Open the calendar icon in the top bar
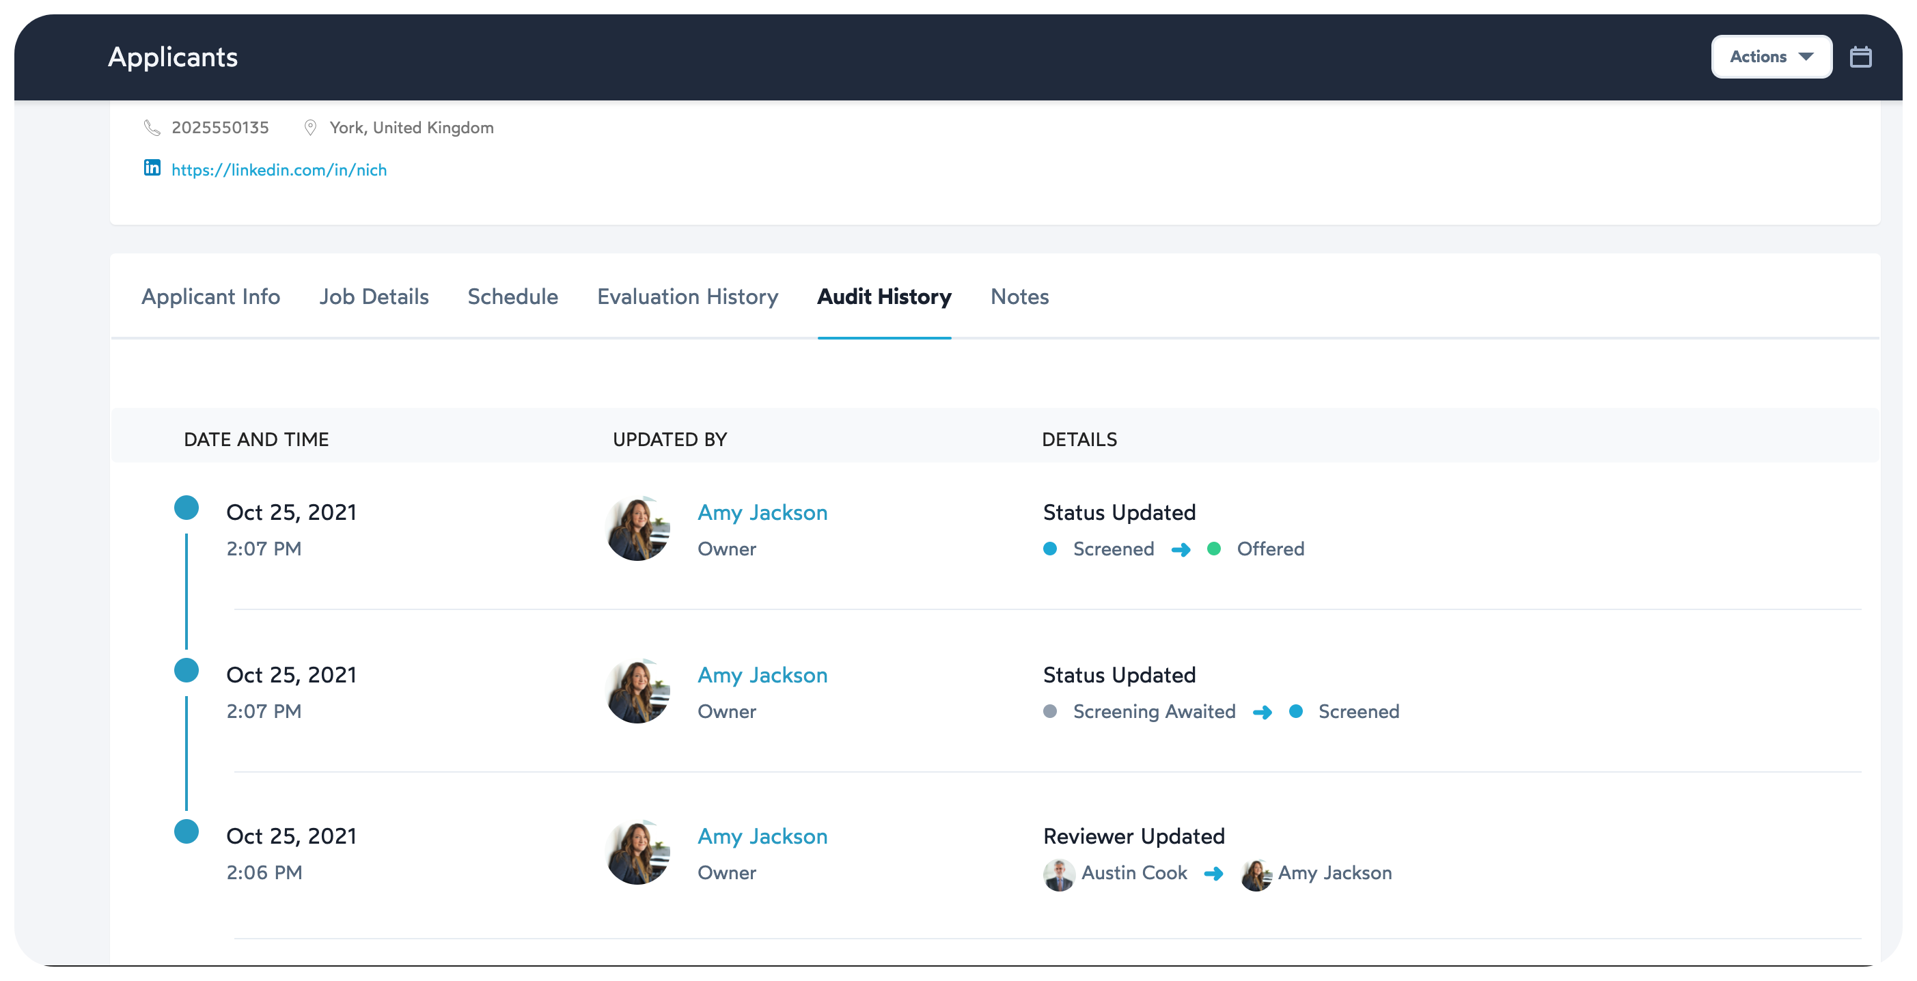This screenshot has width=1917, height=981. tap(1861, 56)
